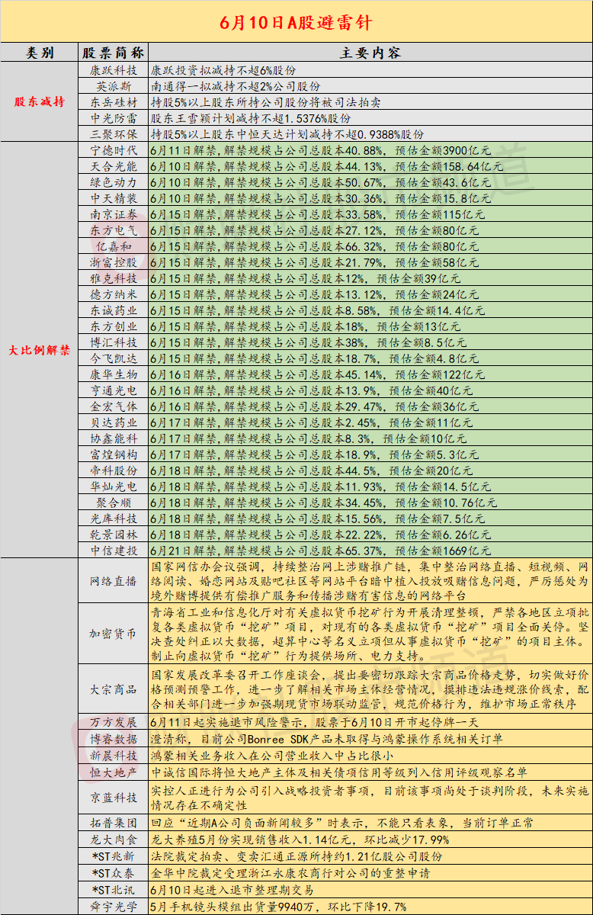Click 龙大肉食 content about 5月销售收入
593x915 pixels.
tap(370, 840)
